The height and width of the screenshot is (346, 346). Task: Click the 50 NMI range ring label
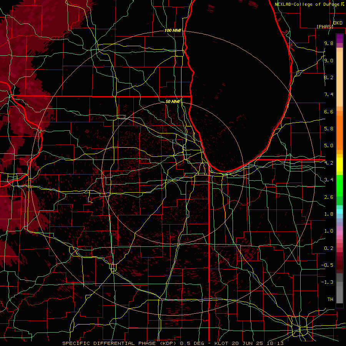173,101
